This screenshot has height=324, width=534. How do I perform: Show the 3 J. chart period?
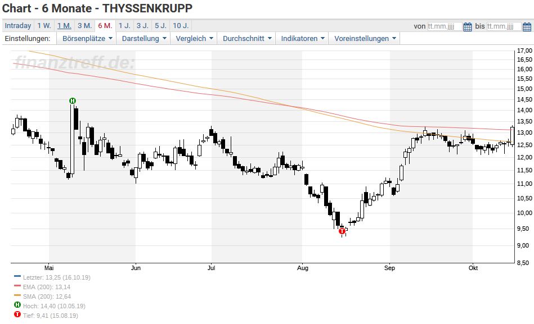click(x=142, y=26)
